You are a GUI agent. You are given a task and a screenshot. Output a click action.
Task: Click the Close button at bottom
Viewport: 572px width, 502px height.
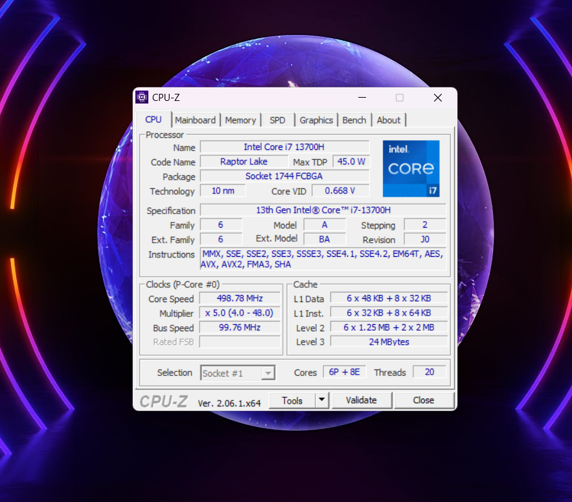coord(424,400)
